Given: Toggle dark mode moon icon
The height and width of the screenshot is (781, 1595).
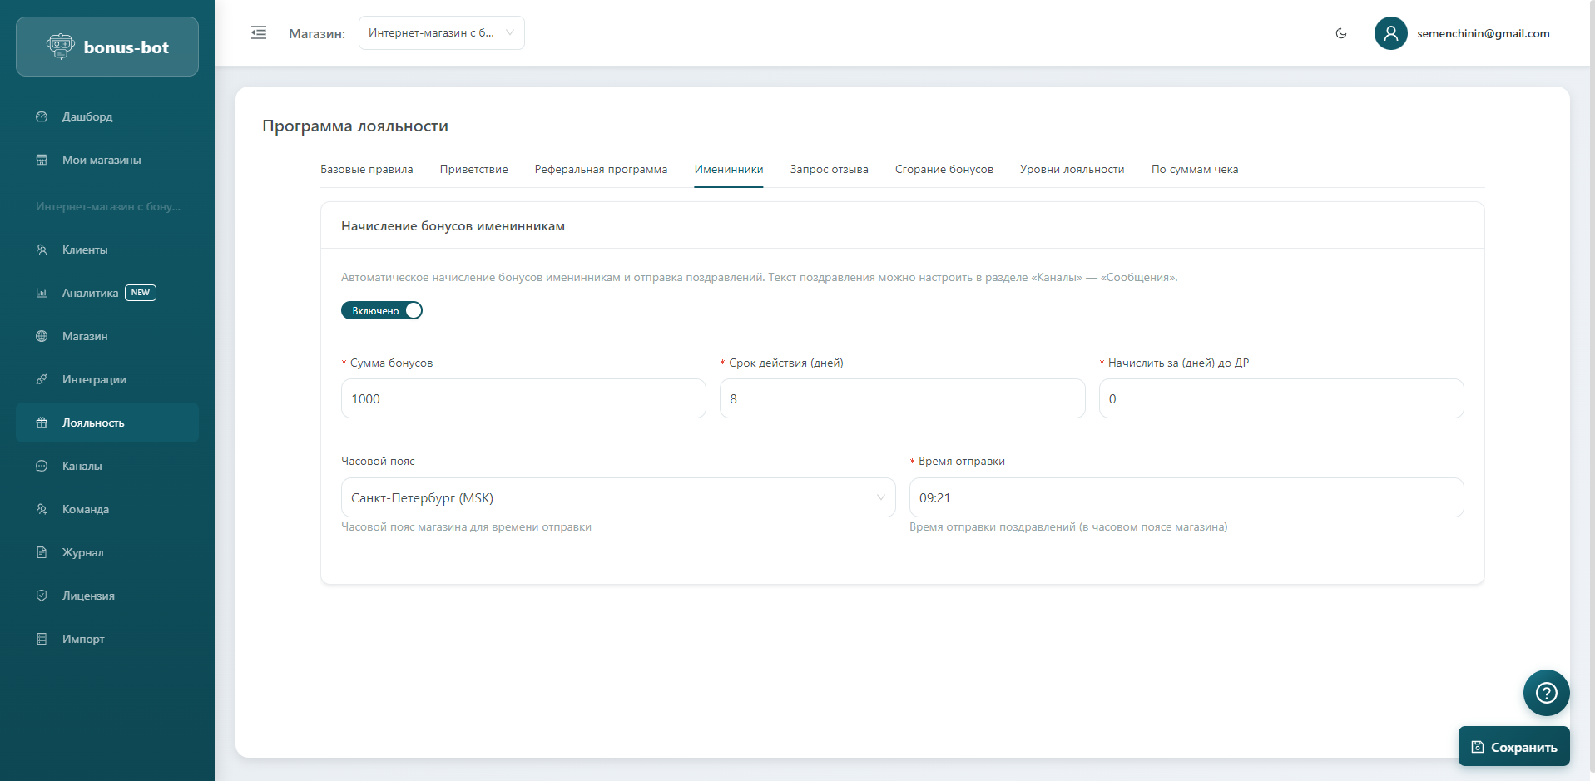Looking at the screenshot, I should coord(1340,33).
